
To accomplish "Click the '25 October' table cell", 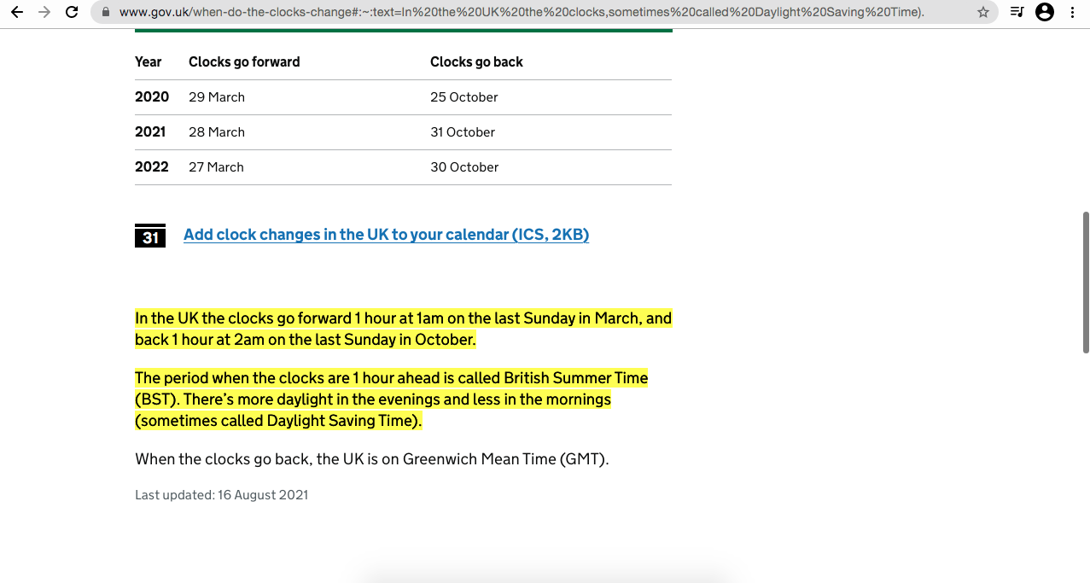I will click(464, 97).
